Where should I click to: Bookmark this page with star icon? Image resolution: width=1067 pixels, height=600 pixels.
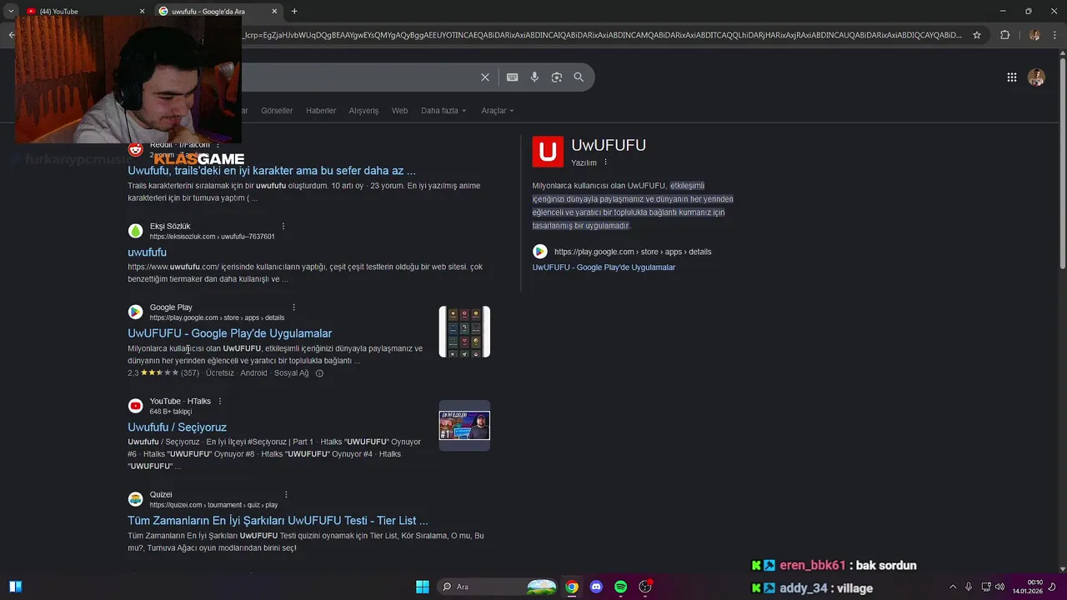[x=977, y=35]
